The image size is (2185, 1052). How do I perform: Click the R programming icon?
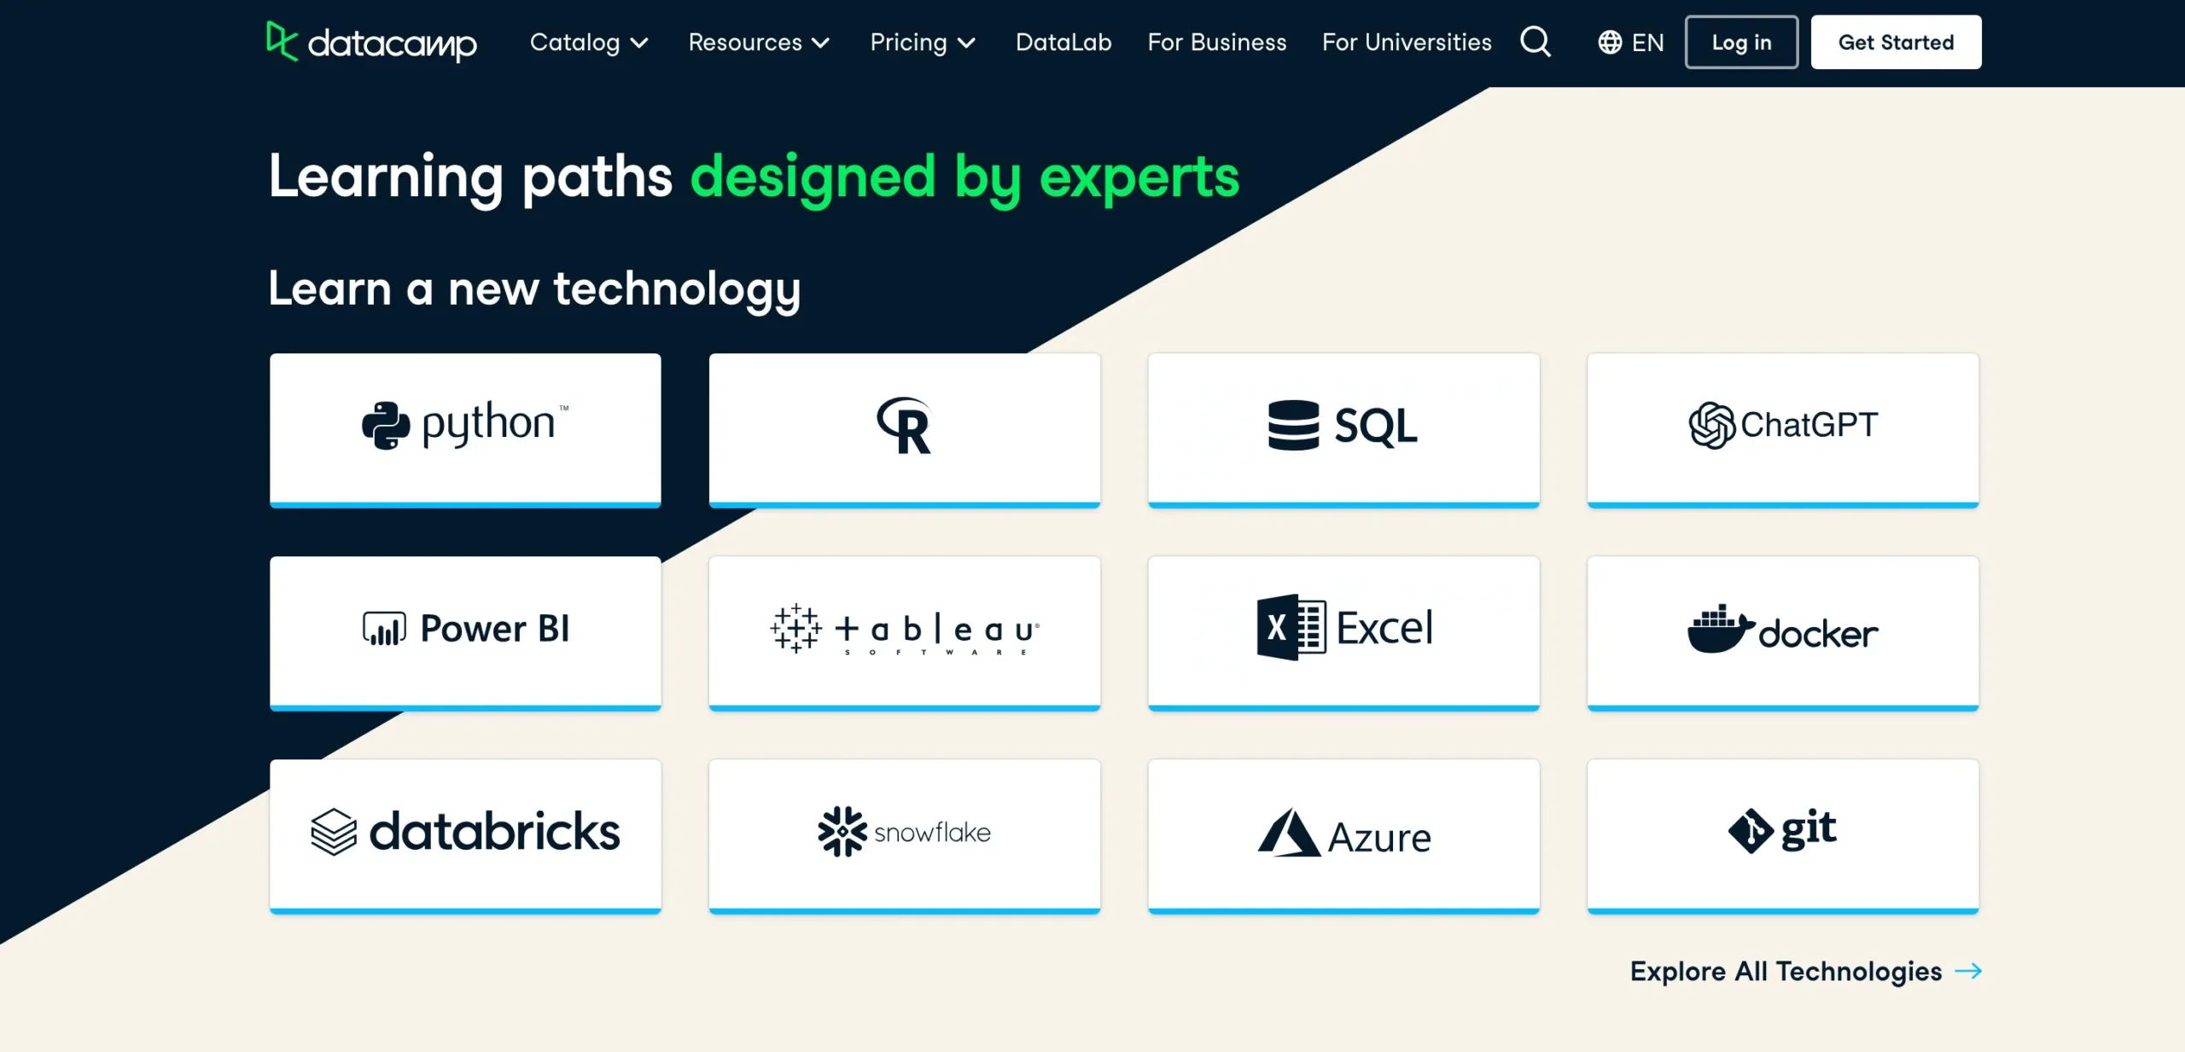pos(905,425)
